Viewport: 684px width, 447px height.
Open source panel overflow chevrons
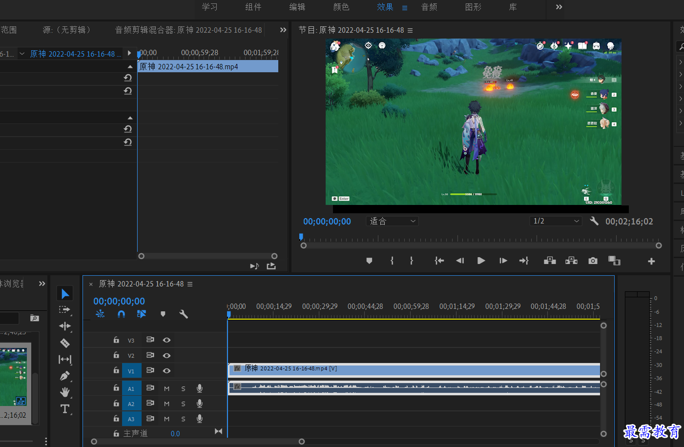tap(283, 30)
